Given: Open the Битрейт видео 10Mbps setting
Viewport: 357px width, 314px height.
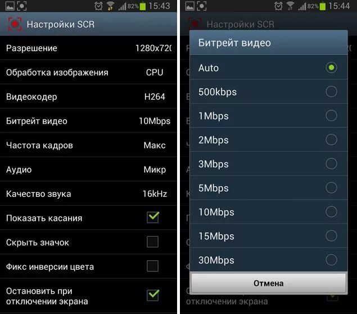Looking at the screenshot, I should [88, 121].
